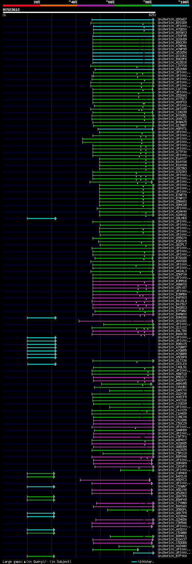The width and height of the screenshot is (192, 564).
Task: Click the orange segment of the identity legend
Action: (59, 5)
